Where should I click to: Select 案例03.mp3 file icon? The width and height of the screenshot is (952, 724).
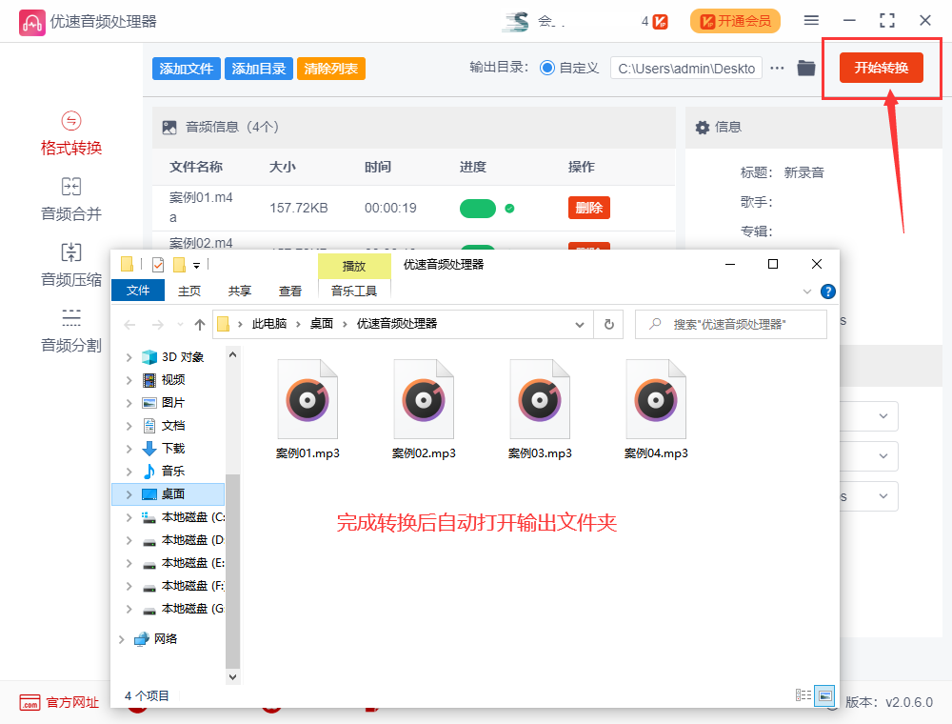pos(540,399)
